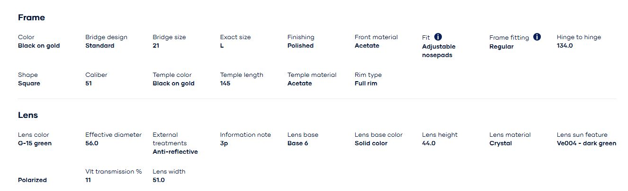Click the Frame section heading
The width and height of the screenshot is (628, 191).
coord(31,17)
